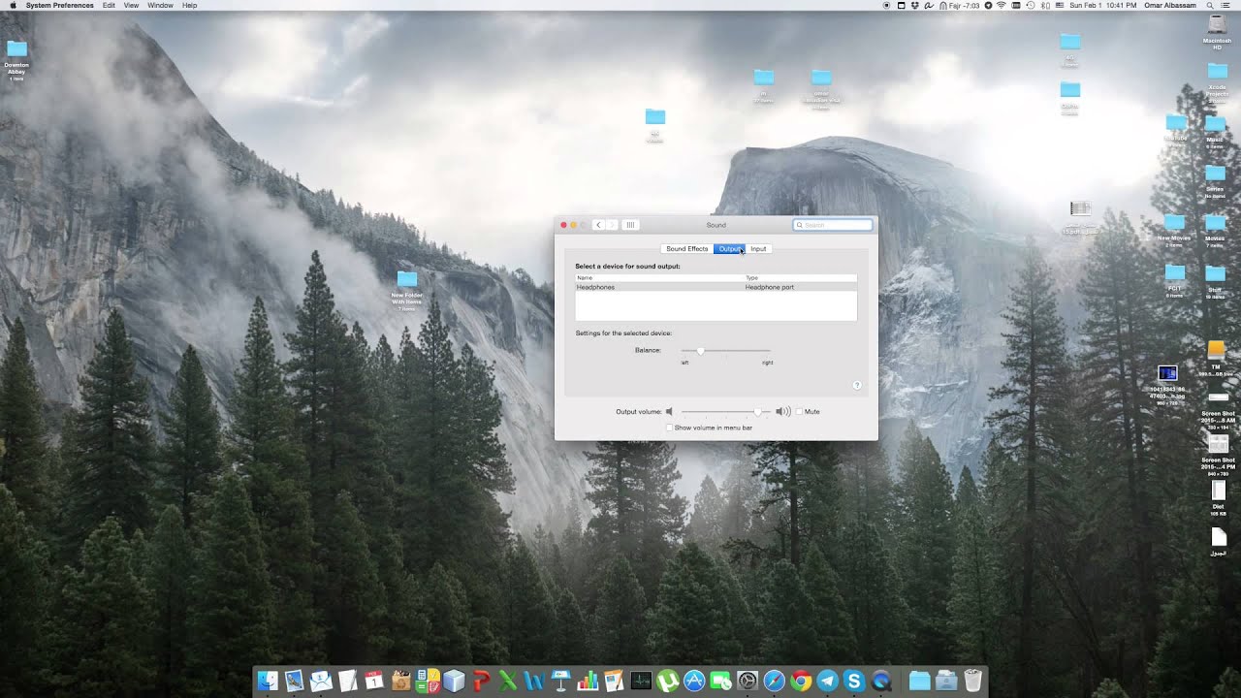Open the App Store dock icon
1241x698 pixels.
pos(694,682)
